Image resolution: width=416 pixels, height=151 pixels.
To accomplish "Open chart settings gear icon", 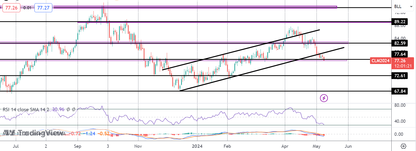I will pos(403,146).
